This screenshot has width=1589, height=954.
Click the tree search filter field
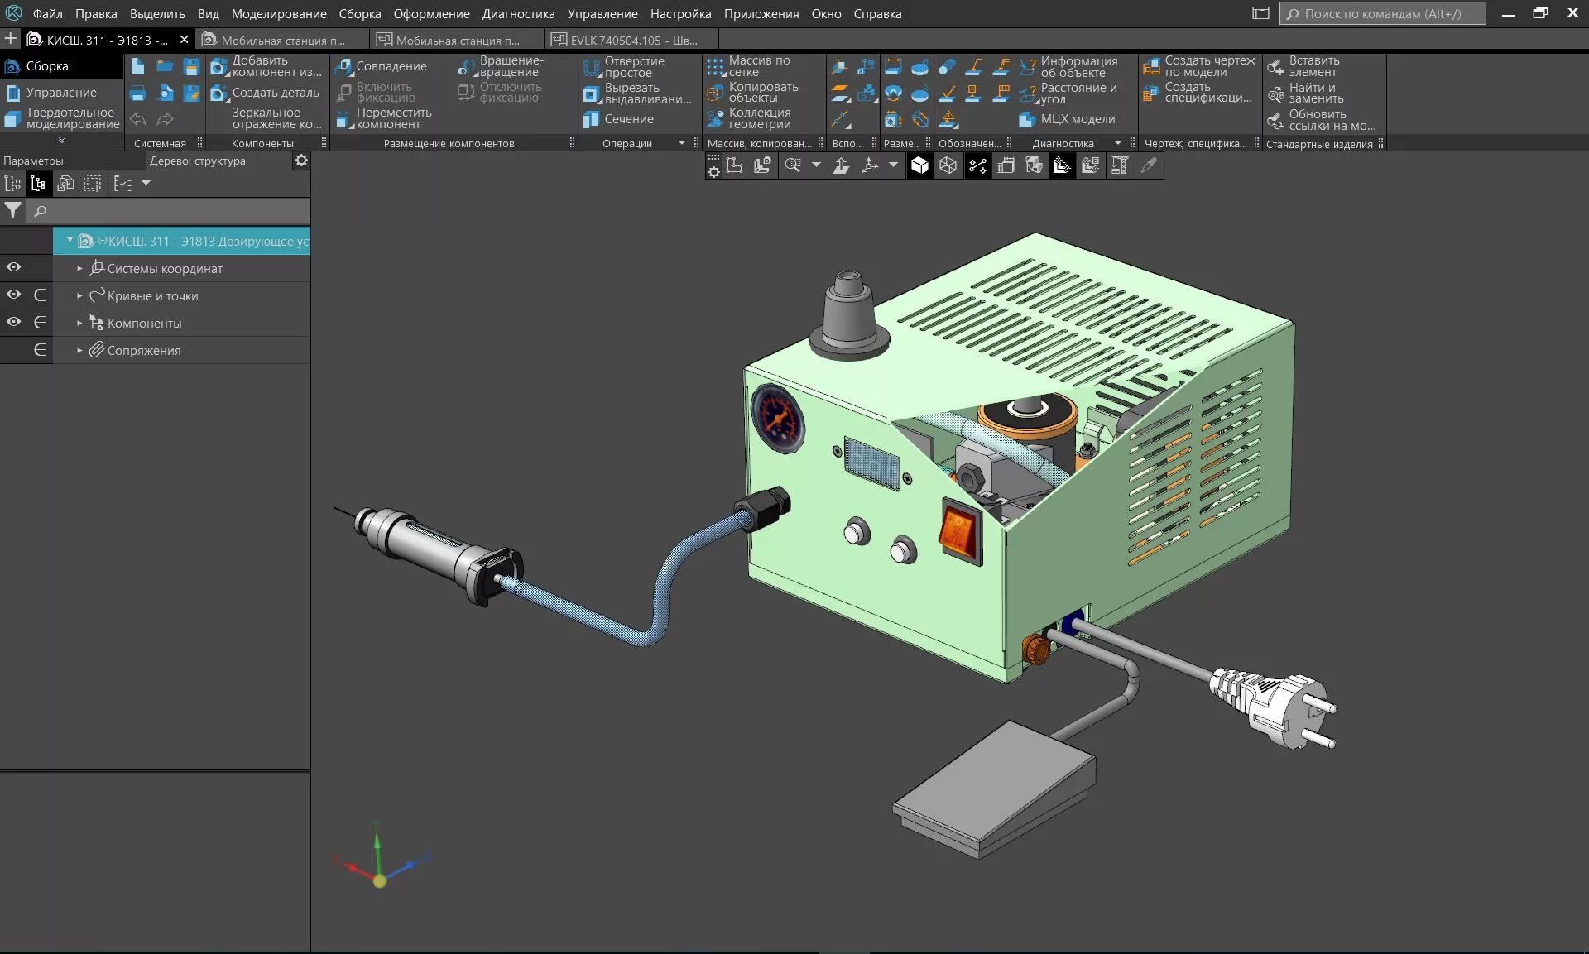(166, 211)
